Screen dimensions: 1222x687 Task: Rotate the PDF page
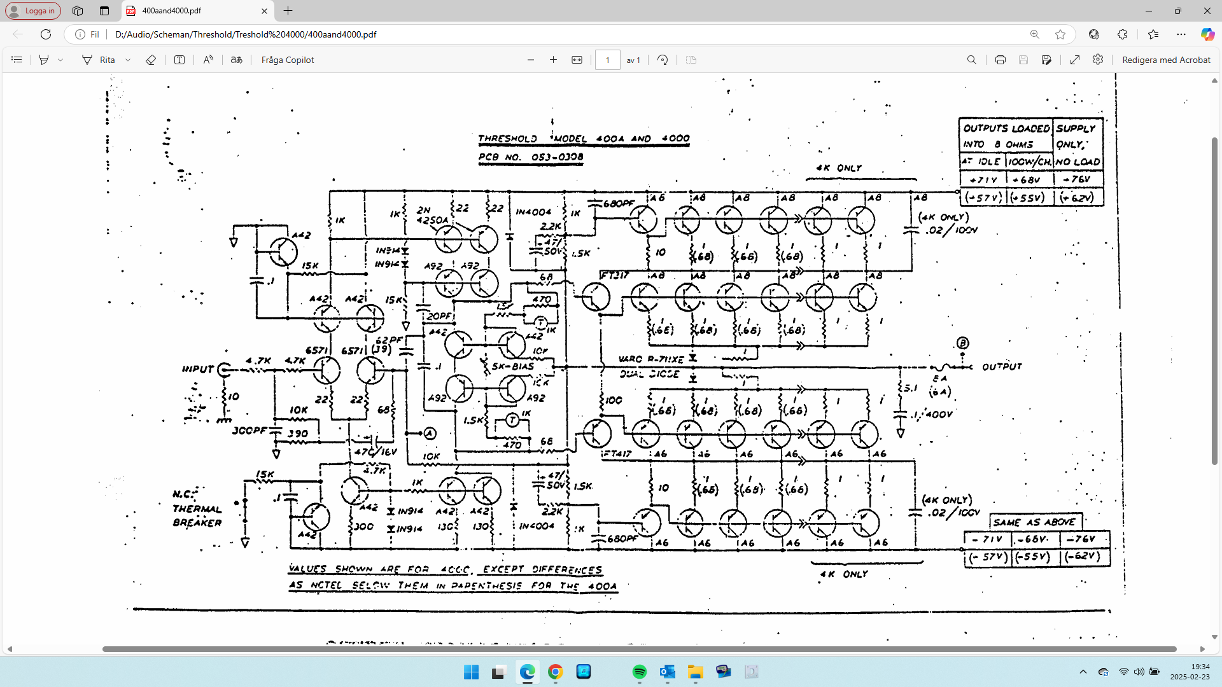(x=663, y=60)
